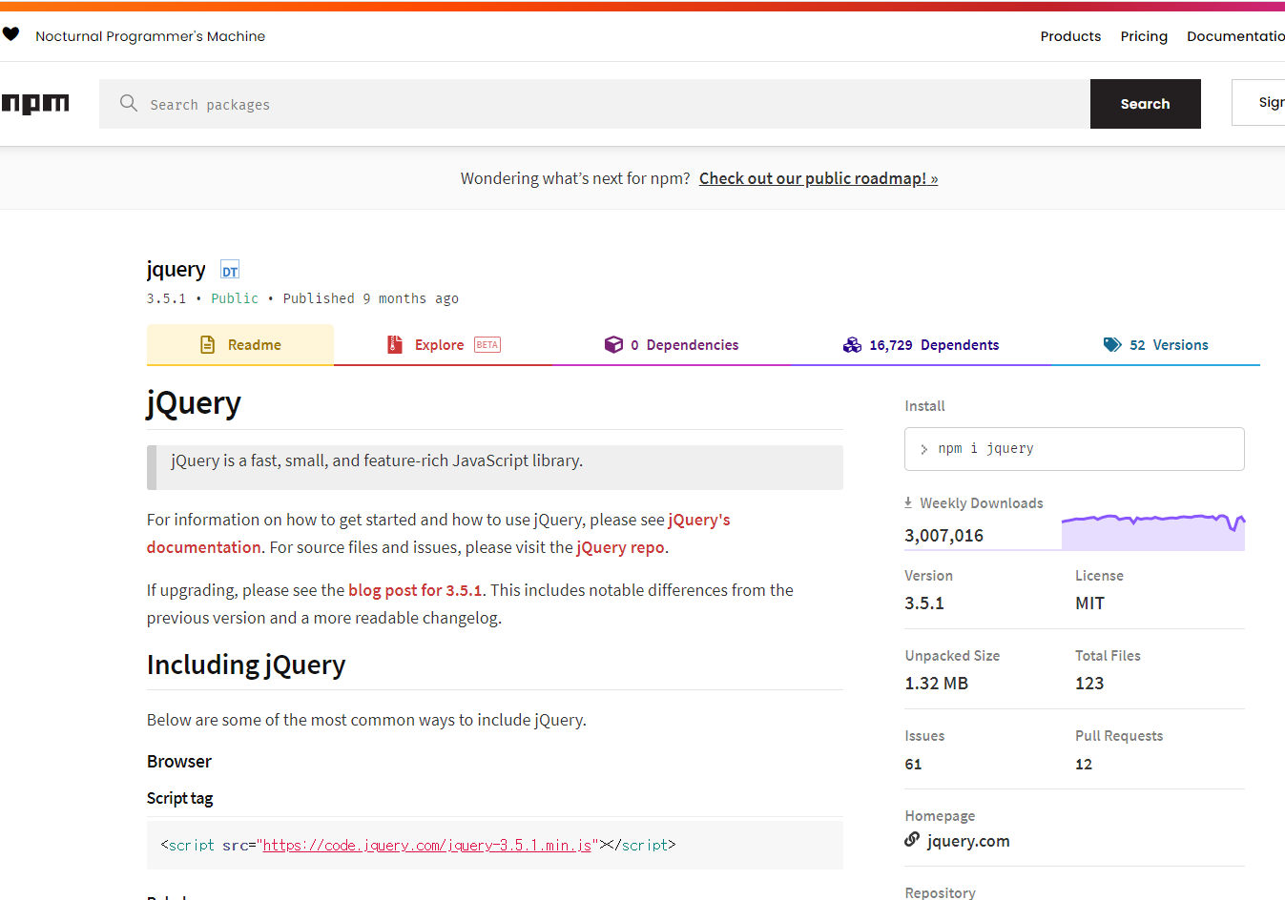Open the npm logo home link
The image size is (1285, 900).
point(35,104)
